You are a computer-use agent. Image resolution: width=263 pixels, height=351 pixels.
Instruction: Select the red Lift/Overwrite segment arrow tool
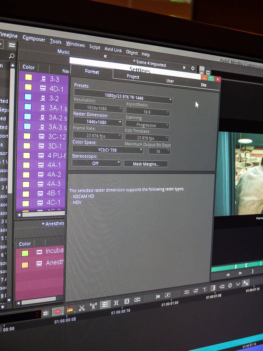point(58,311)
